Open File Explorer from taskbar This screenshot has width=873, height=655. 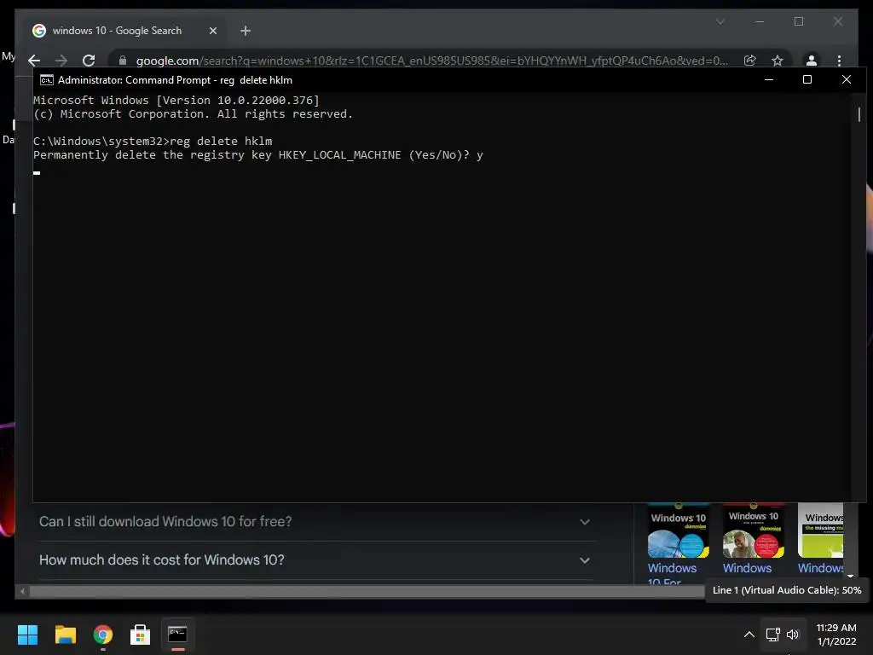coord(65,635)
